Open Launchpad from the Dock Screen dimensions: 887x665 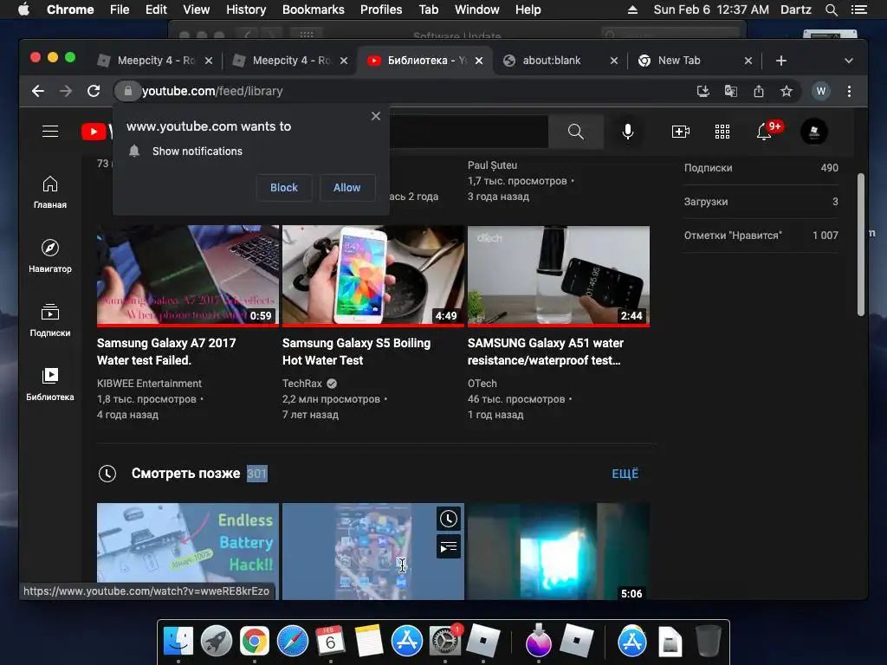point(216,642)
